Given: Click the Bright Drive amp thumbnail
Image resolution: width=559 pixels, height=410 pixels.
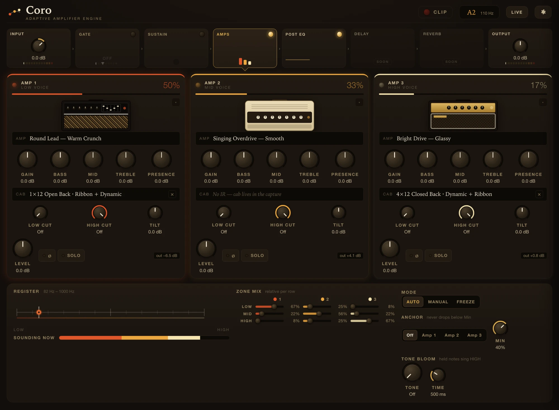Looking at the screenshot, I should pyautogui.click(x=463, y=115).
